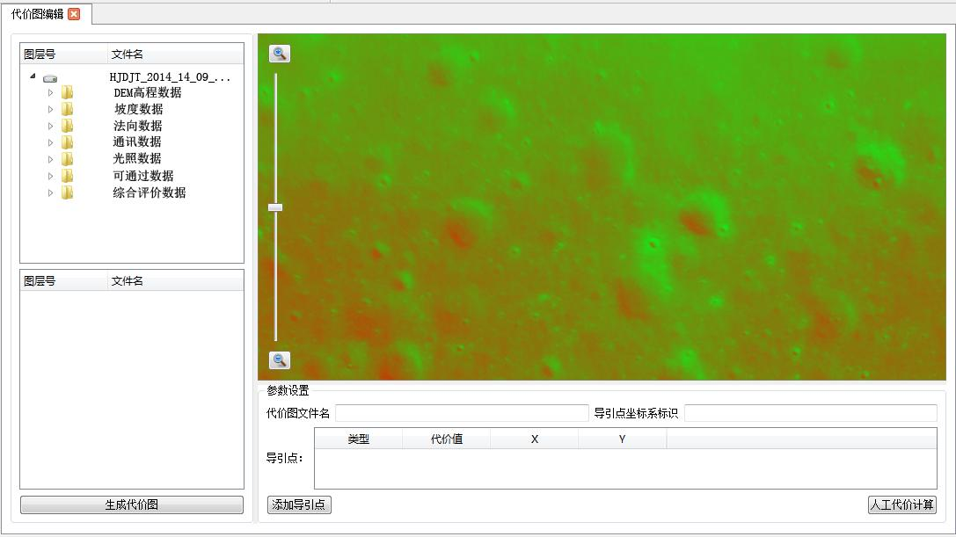Click the 文件名 header in the lower list

coord(176,281)
